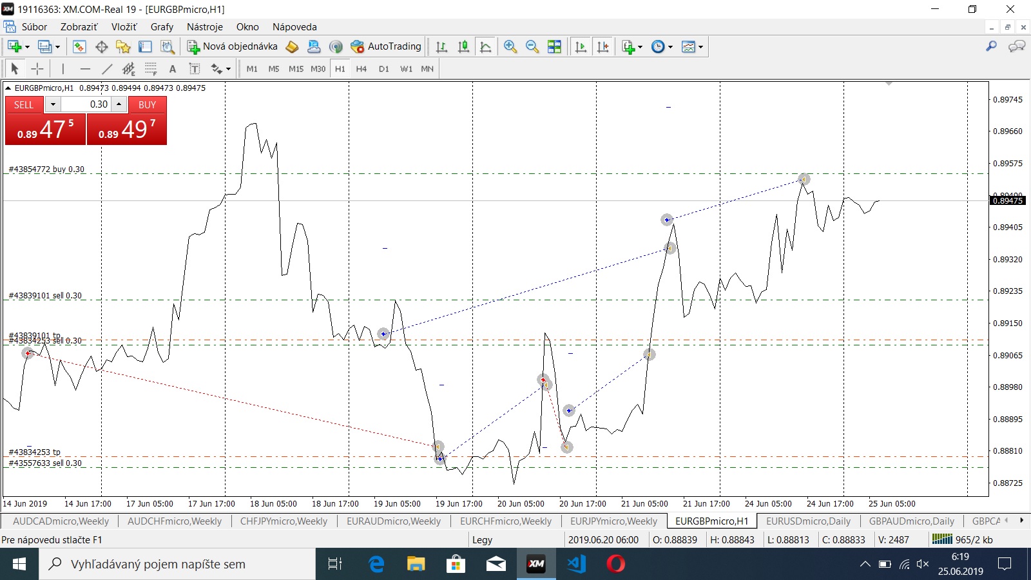This screenshot has height=580, width=1031.
Task: Open the Strategy Tester magnifier icon
Action: [x=168, y=46]
